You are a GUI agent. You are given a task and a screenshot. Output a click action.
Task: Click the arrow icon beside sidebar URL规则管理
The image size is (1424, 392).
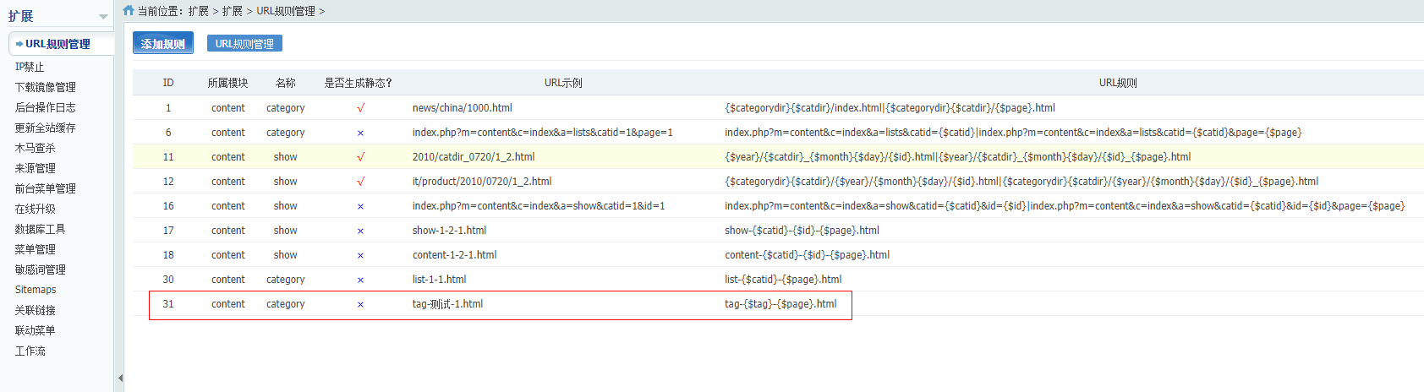pyautogui.click(x=19, y=44)
